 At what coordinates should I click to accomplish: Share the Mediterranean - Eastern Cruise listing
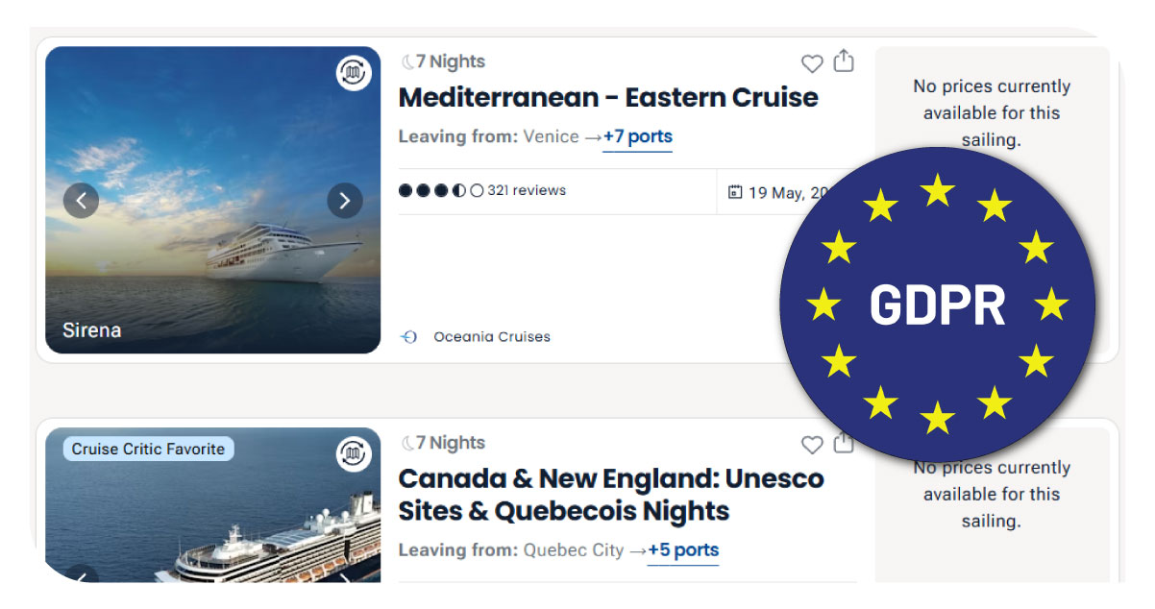(844, 61)
